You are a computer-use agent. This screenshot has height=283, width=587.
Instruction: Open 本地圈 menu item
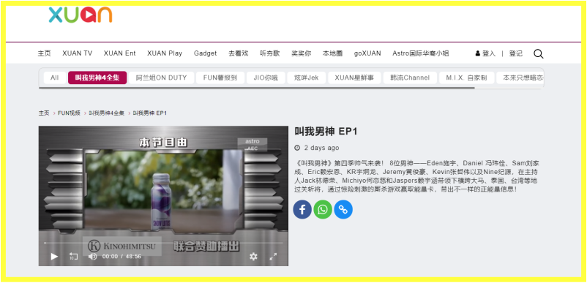(x=333, y=53)
